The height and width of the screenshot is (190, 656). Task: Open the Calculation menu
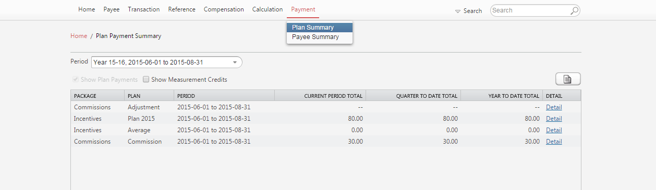(x=268, y=9)
